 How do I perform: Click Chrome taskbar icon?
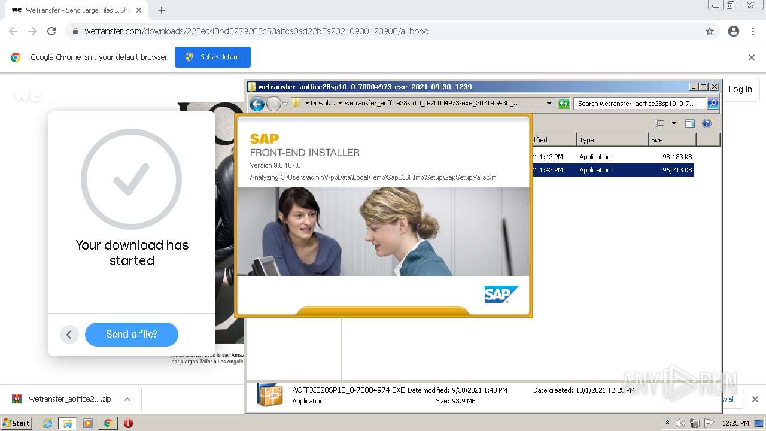108,423
